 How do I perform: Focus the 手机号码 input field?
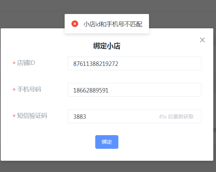tap(134, 90)
